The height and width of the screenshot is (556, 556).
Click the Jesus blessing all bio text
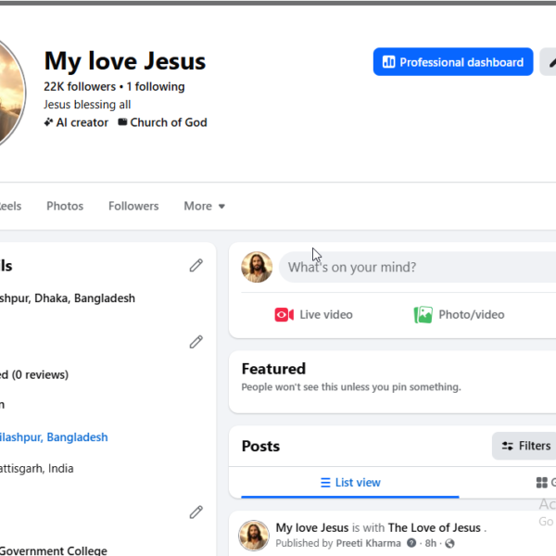(x=87, y=105)
